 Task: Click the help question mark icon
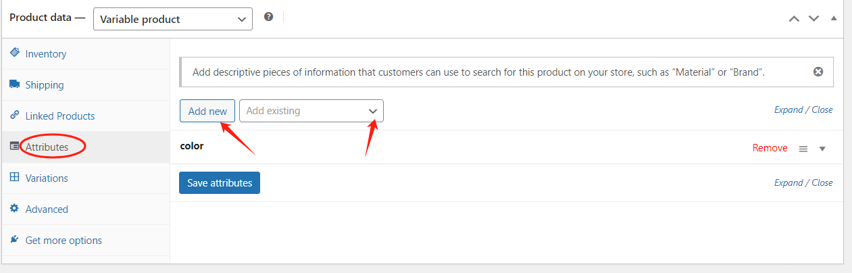(268, 17)
